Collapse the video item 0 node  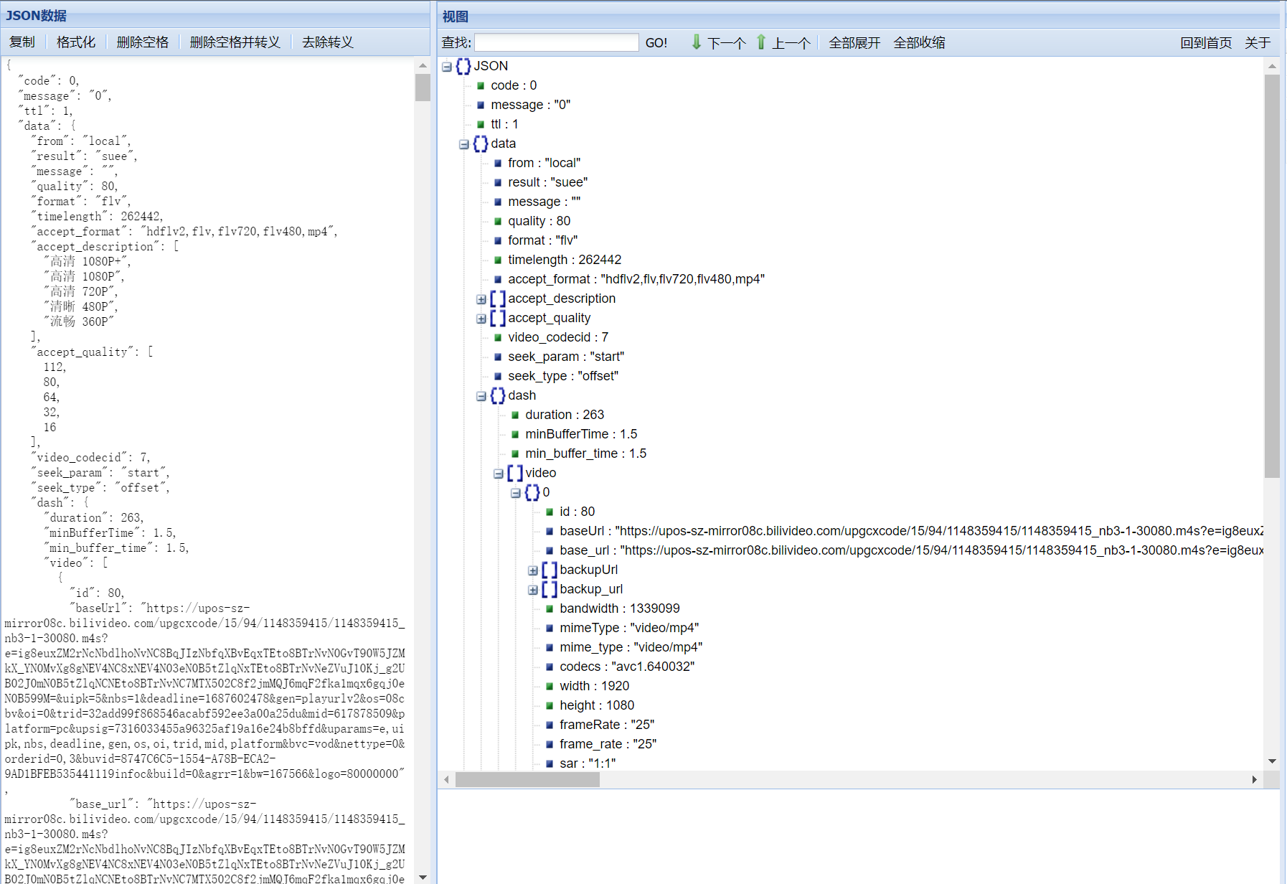point(516,493)
